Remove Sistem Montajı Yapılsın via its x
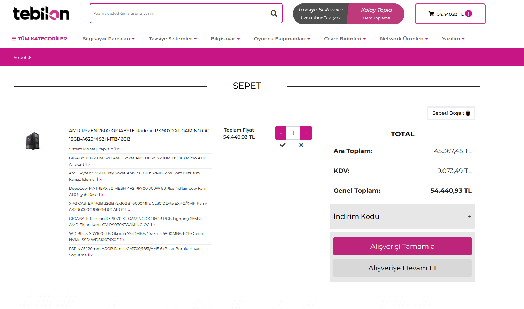 (118, 149)
